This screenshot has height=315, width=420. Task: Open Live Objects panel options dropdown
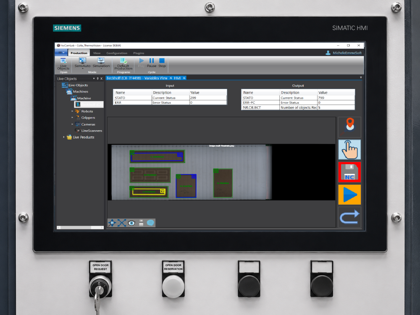(x=94, y=79)
